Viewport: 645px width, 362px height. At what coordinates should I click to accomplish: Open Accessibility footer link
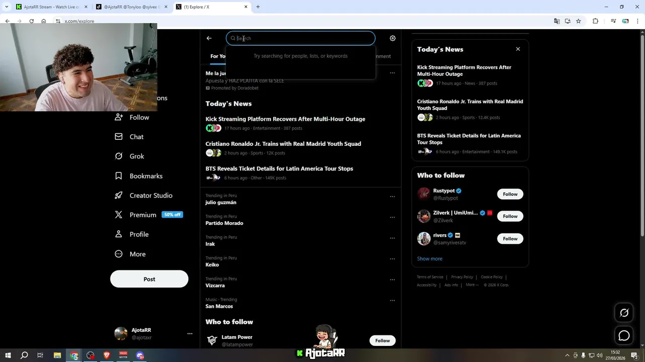click(426, 285)
